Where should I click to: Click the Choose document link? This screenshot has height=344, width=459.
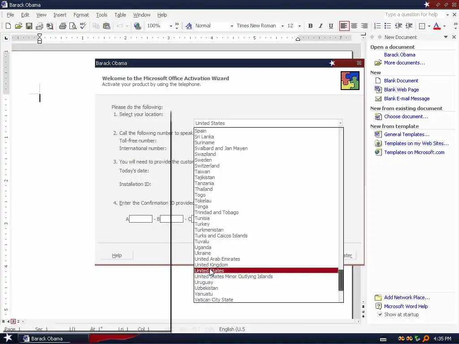click(x=406, y=116)
